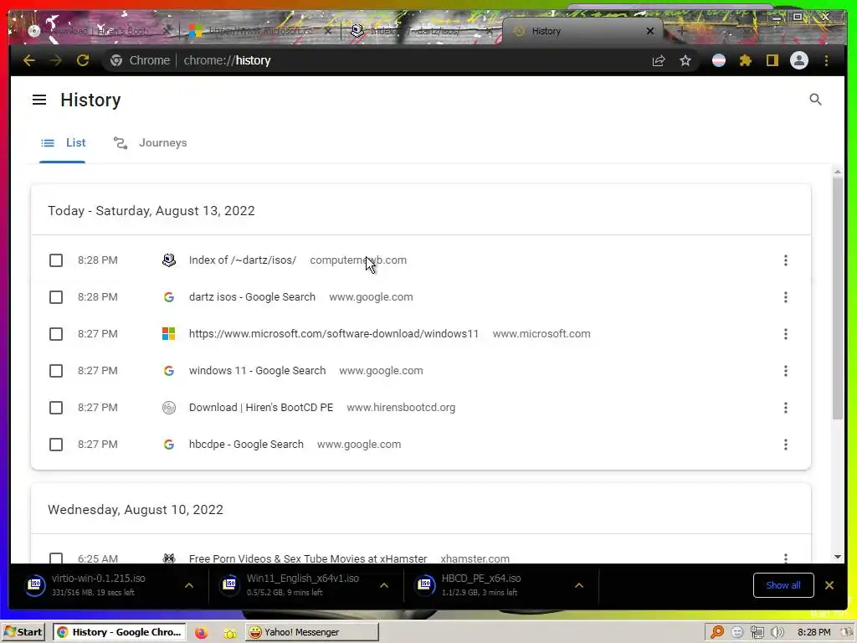Open more actions for windows 11 Google Search entry
This screenshot has height=643, width=857.
point(785,371)
